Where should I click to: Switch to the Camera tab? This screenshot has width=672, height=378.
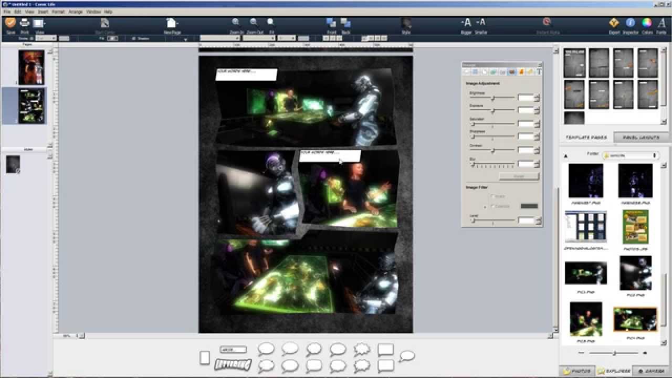(x=650, y=371)
